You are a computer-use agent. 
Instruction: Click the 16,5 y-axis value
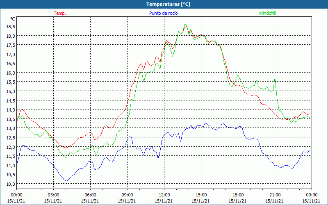[x=11, y=64]
